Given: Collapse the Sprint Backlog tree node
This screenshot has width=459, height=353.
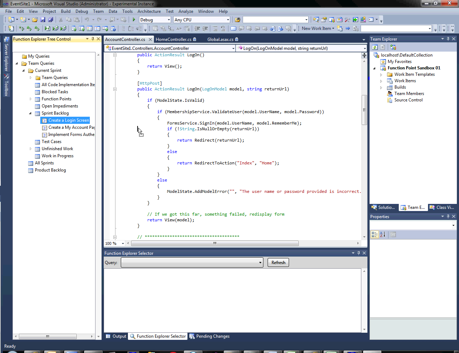Looking at the screenshot, I should (x=30, y=113).
